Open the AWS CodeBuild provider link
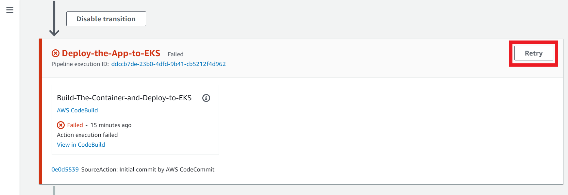Screen dimensions: 568x195 coord(77,110)
